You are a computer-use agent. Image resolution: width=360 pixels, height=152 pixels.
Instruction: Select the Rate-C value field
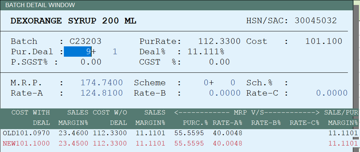tap(332, 93)
